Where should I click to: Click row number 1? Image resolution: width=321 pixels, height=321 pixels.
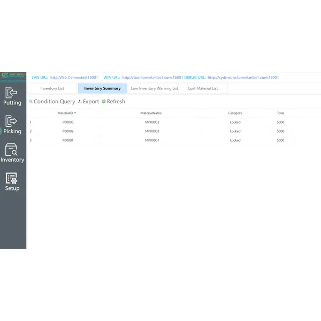coord(30,122)
